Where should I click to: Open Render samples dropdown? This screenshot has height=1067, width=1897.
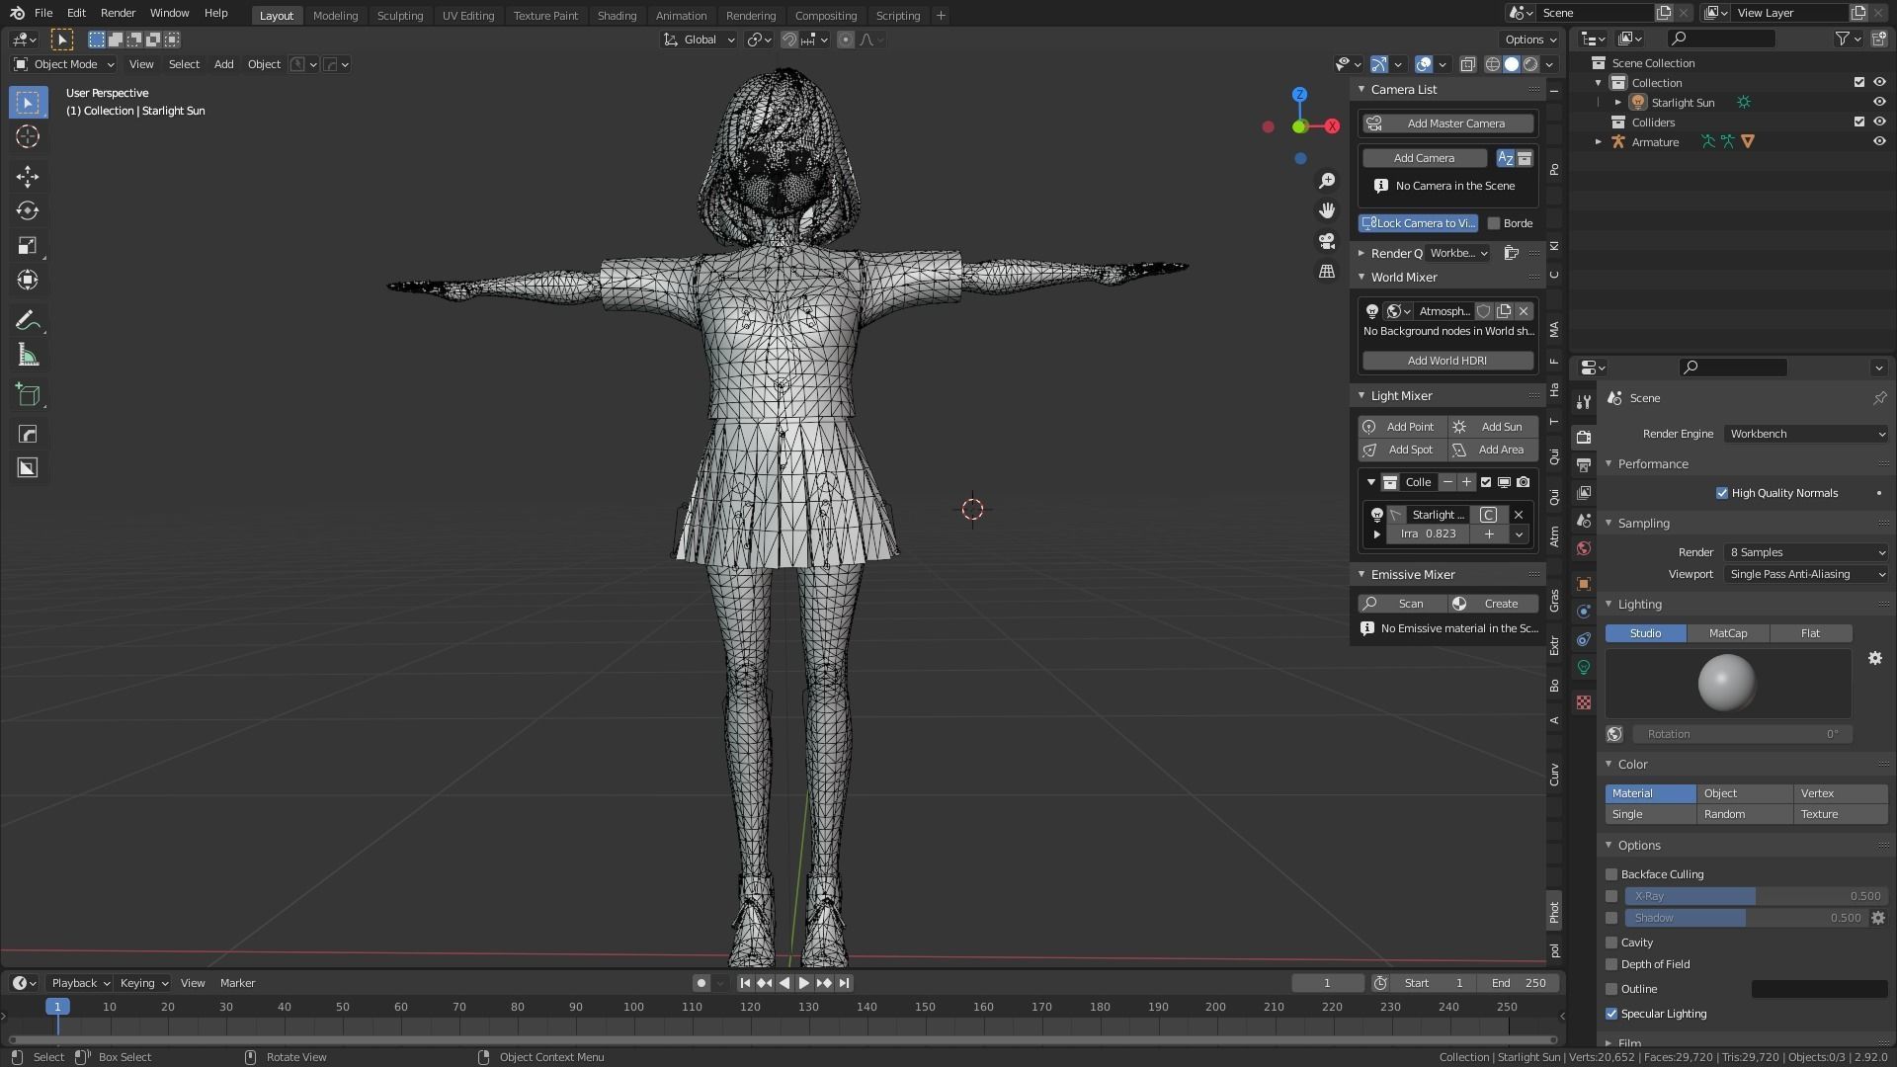tap(1806, 552)
